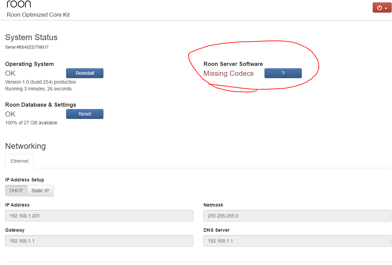Select Static IP address setup
This screenshot has height=265, width=392.
40,191
